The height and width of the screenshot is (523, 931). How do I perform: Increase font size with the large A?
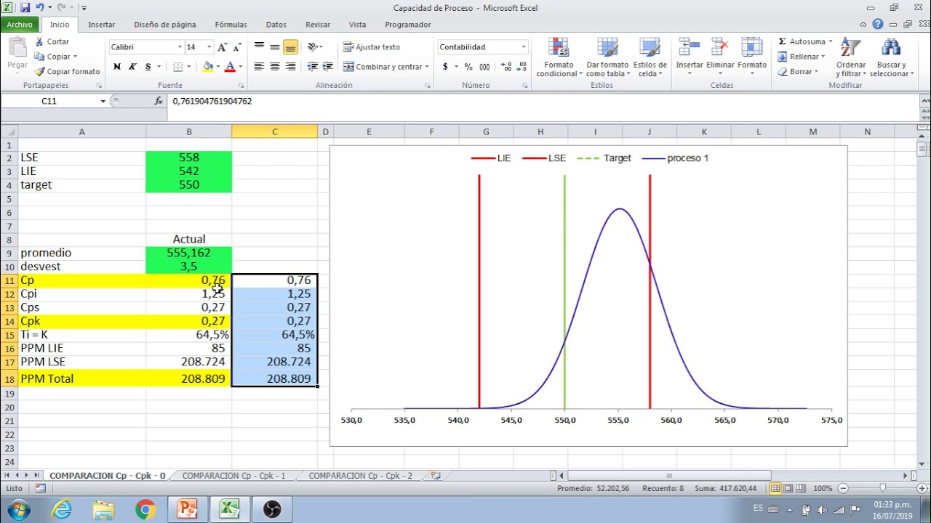(223, 47)
